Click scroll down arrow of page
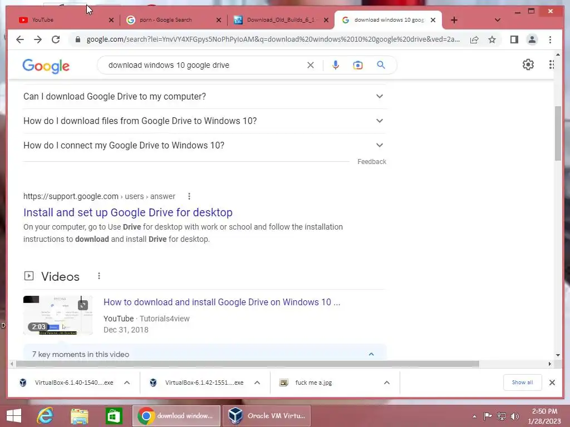Screen dimensions: 570x427 [558, 355]
